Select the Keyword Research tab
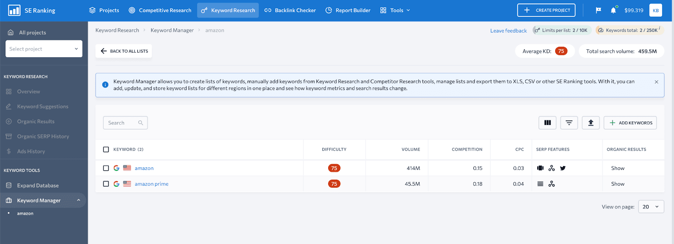Screen dimensions: 674x244 tap(228, 10)
